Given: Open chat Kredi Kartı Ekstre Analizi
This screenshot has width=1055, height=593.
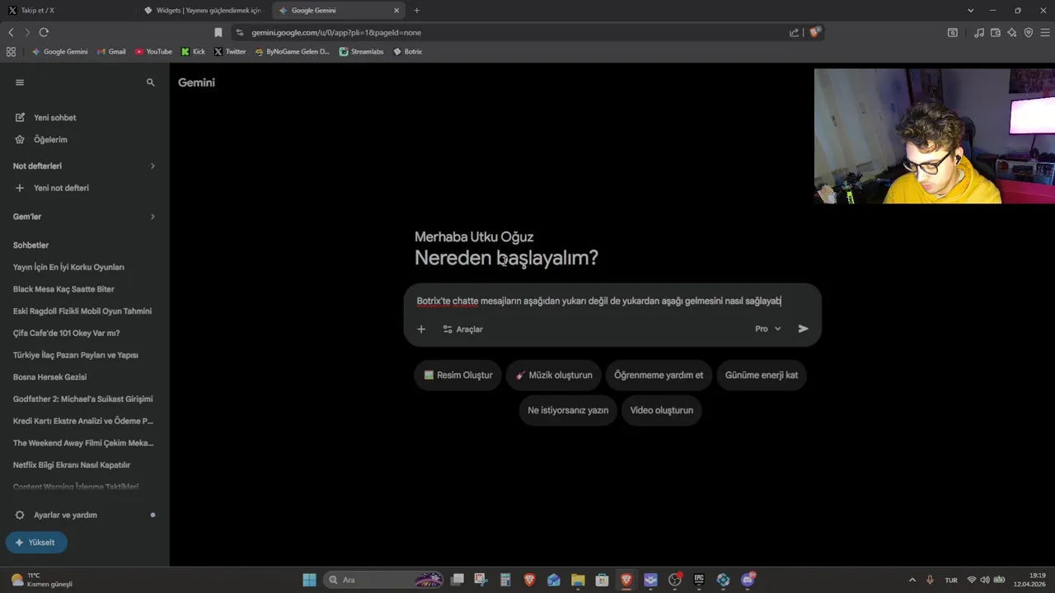Looking at the screenshot, I should [83, 421].
